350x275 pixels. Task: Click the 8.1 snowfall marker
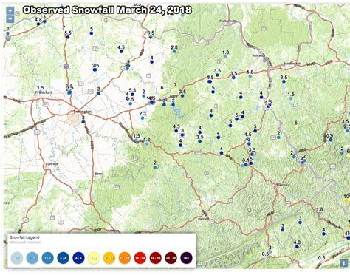click(x=246, y=164)
